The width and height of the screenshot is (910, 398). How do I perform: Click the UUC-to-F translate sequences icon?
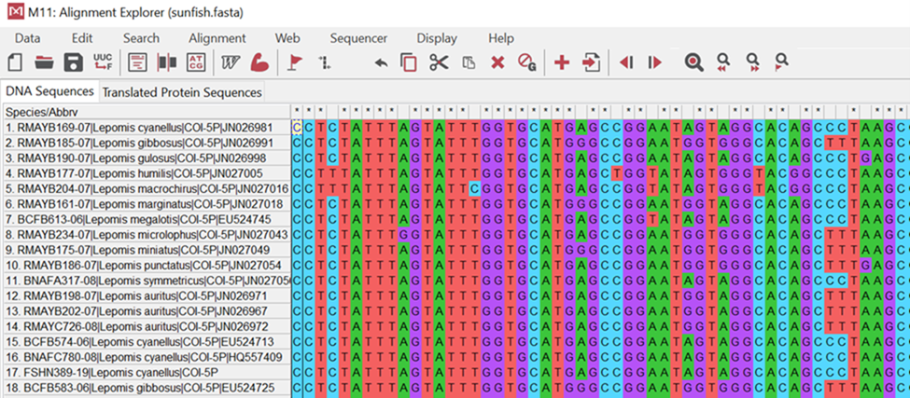click(104, 62)
